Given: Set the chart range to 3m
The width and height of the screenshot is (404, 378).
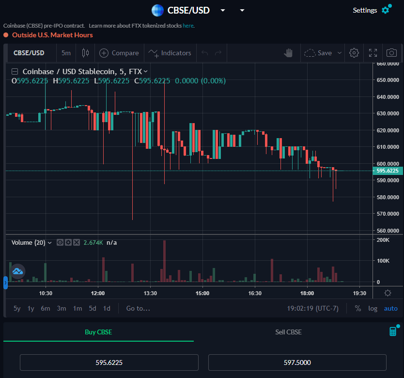Looking at the screenshot, I should point(62,308).
